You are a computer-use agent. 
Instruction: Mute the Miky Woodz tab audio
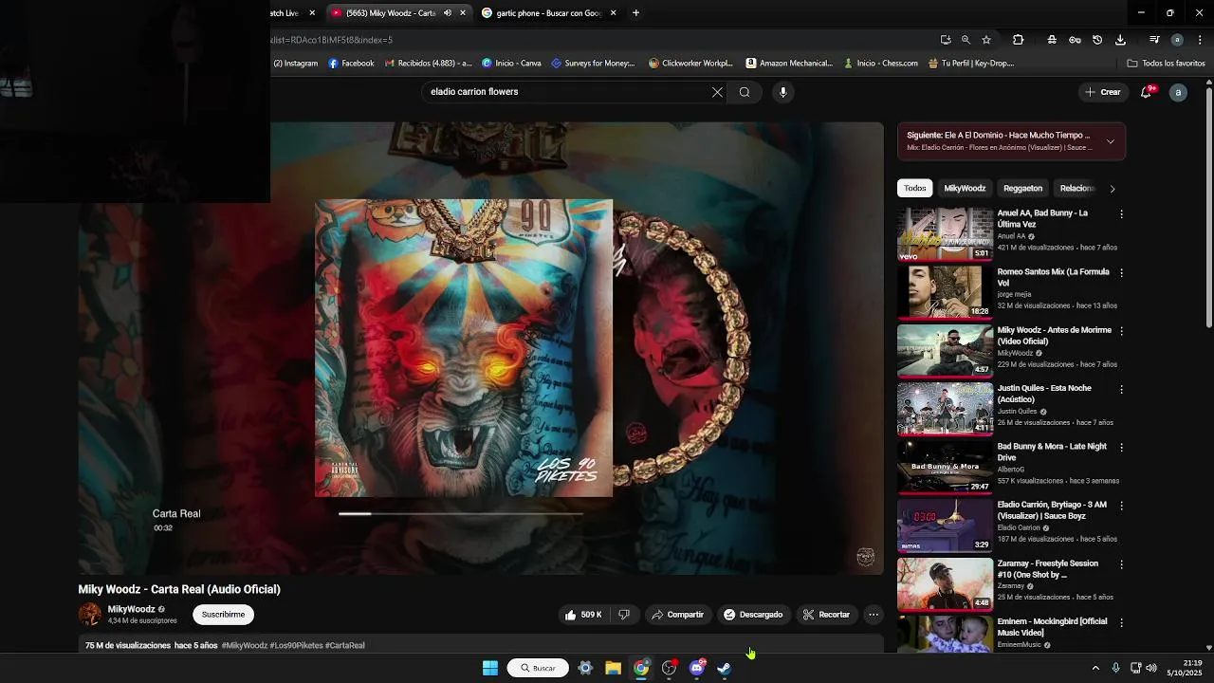click(x=448, y=13)
